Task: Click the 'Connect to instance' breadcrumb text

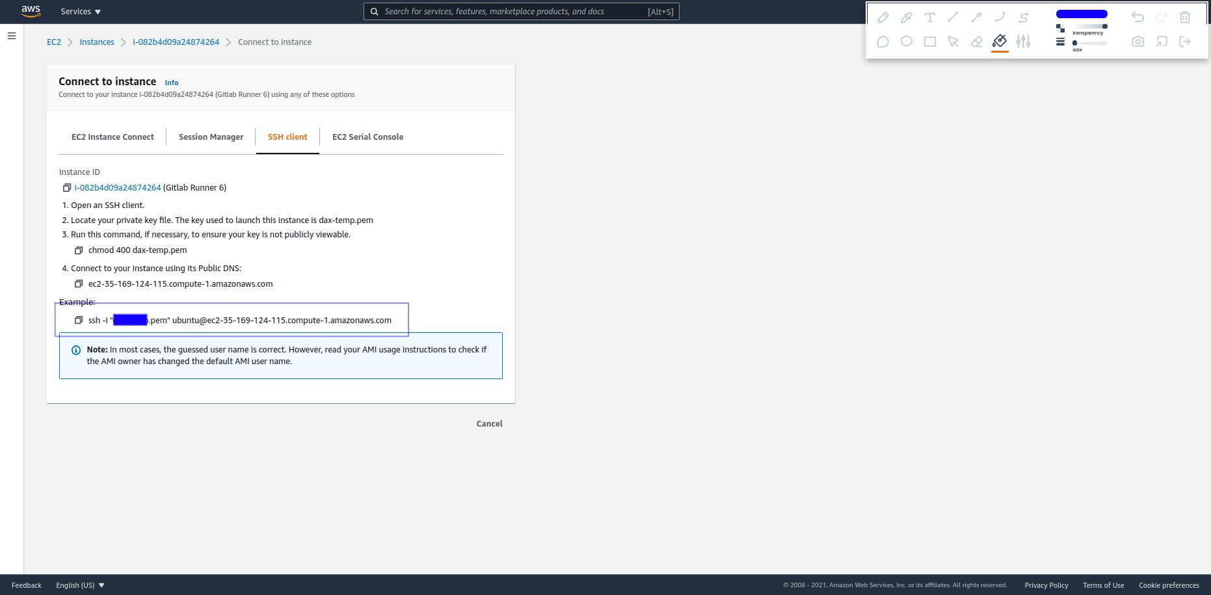Action: click(274, 42)
